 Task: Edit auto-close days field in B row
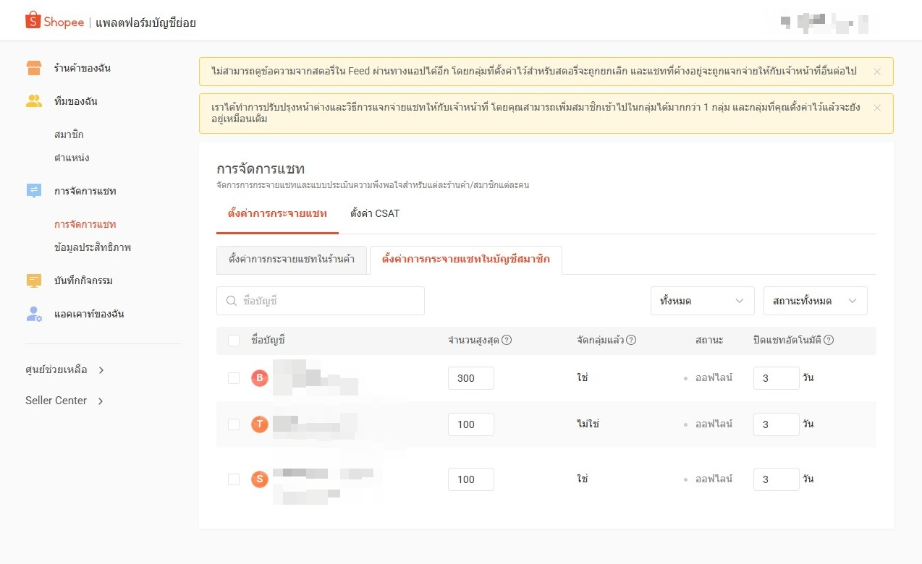[777, 378]
